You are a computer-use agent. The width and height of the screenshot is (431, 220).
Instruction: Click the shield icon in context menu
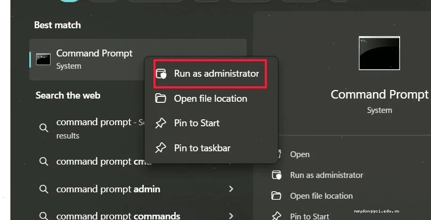[161, 74]
